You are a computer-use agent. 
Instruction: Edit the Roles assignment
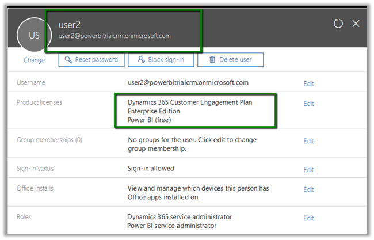point(308,218)
